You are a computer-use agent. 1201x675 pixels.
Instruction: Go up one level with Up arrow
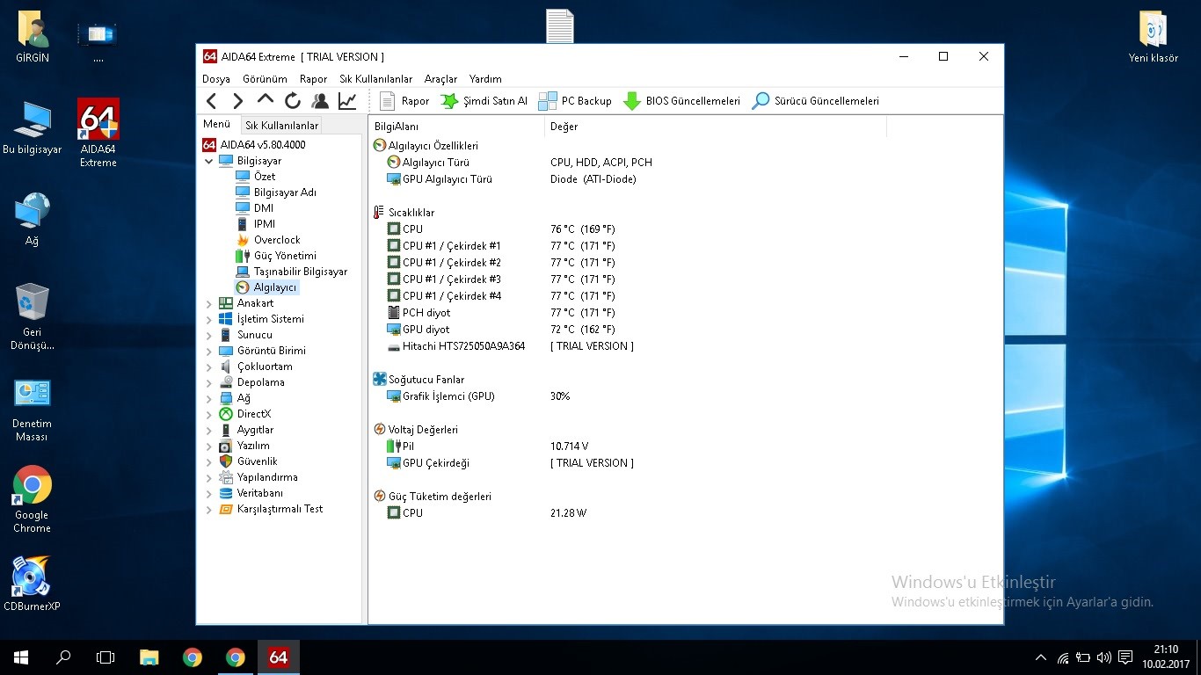(x=266, y=99)
